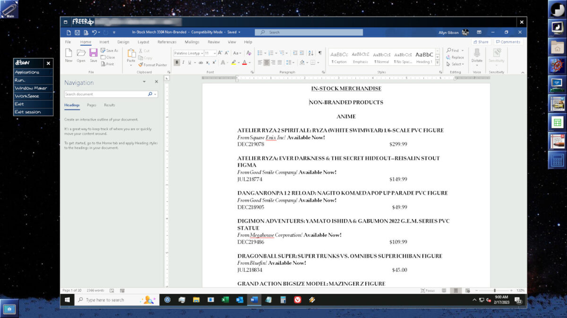
Task: Click the Comments button
Action: tap(508, 42)
